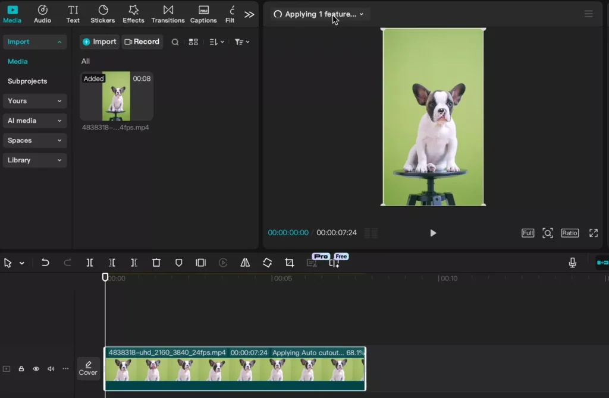Play the preview video
The height and width of the screenshot is (398, 609).
click(433, 233)
